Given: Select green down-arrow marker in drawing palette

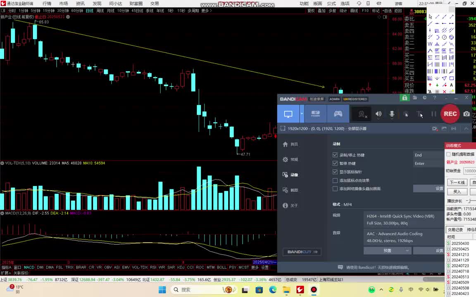Looking at the screenshot, I should click(437, 85).
